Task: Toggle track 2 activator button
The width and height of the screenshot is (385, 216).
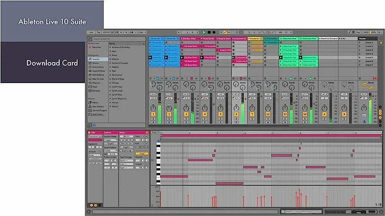Action: pos(169,114)
